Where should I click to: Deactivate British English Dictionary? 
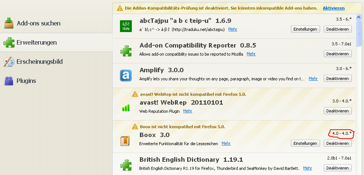[337, 168]
